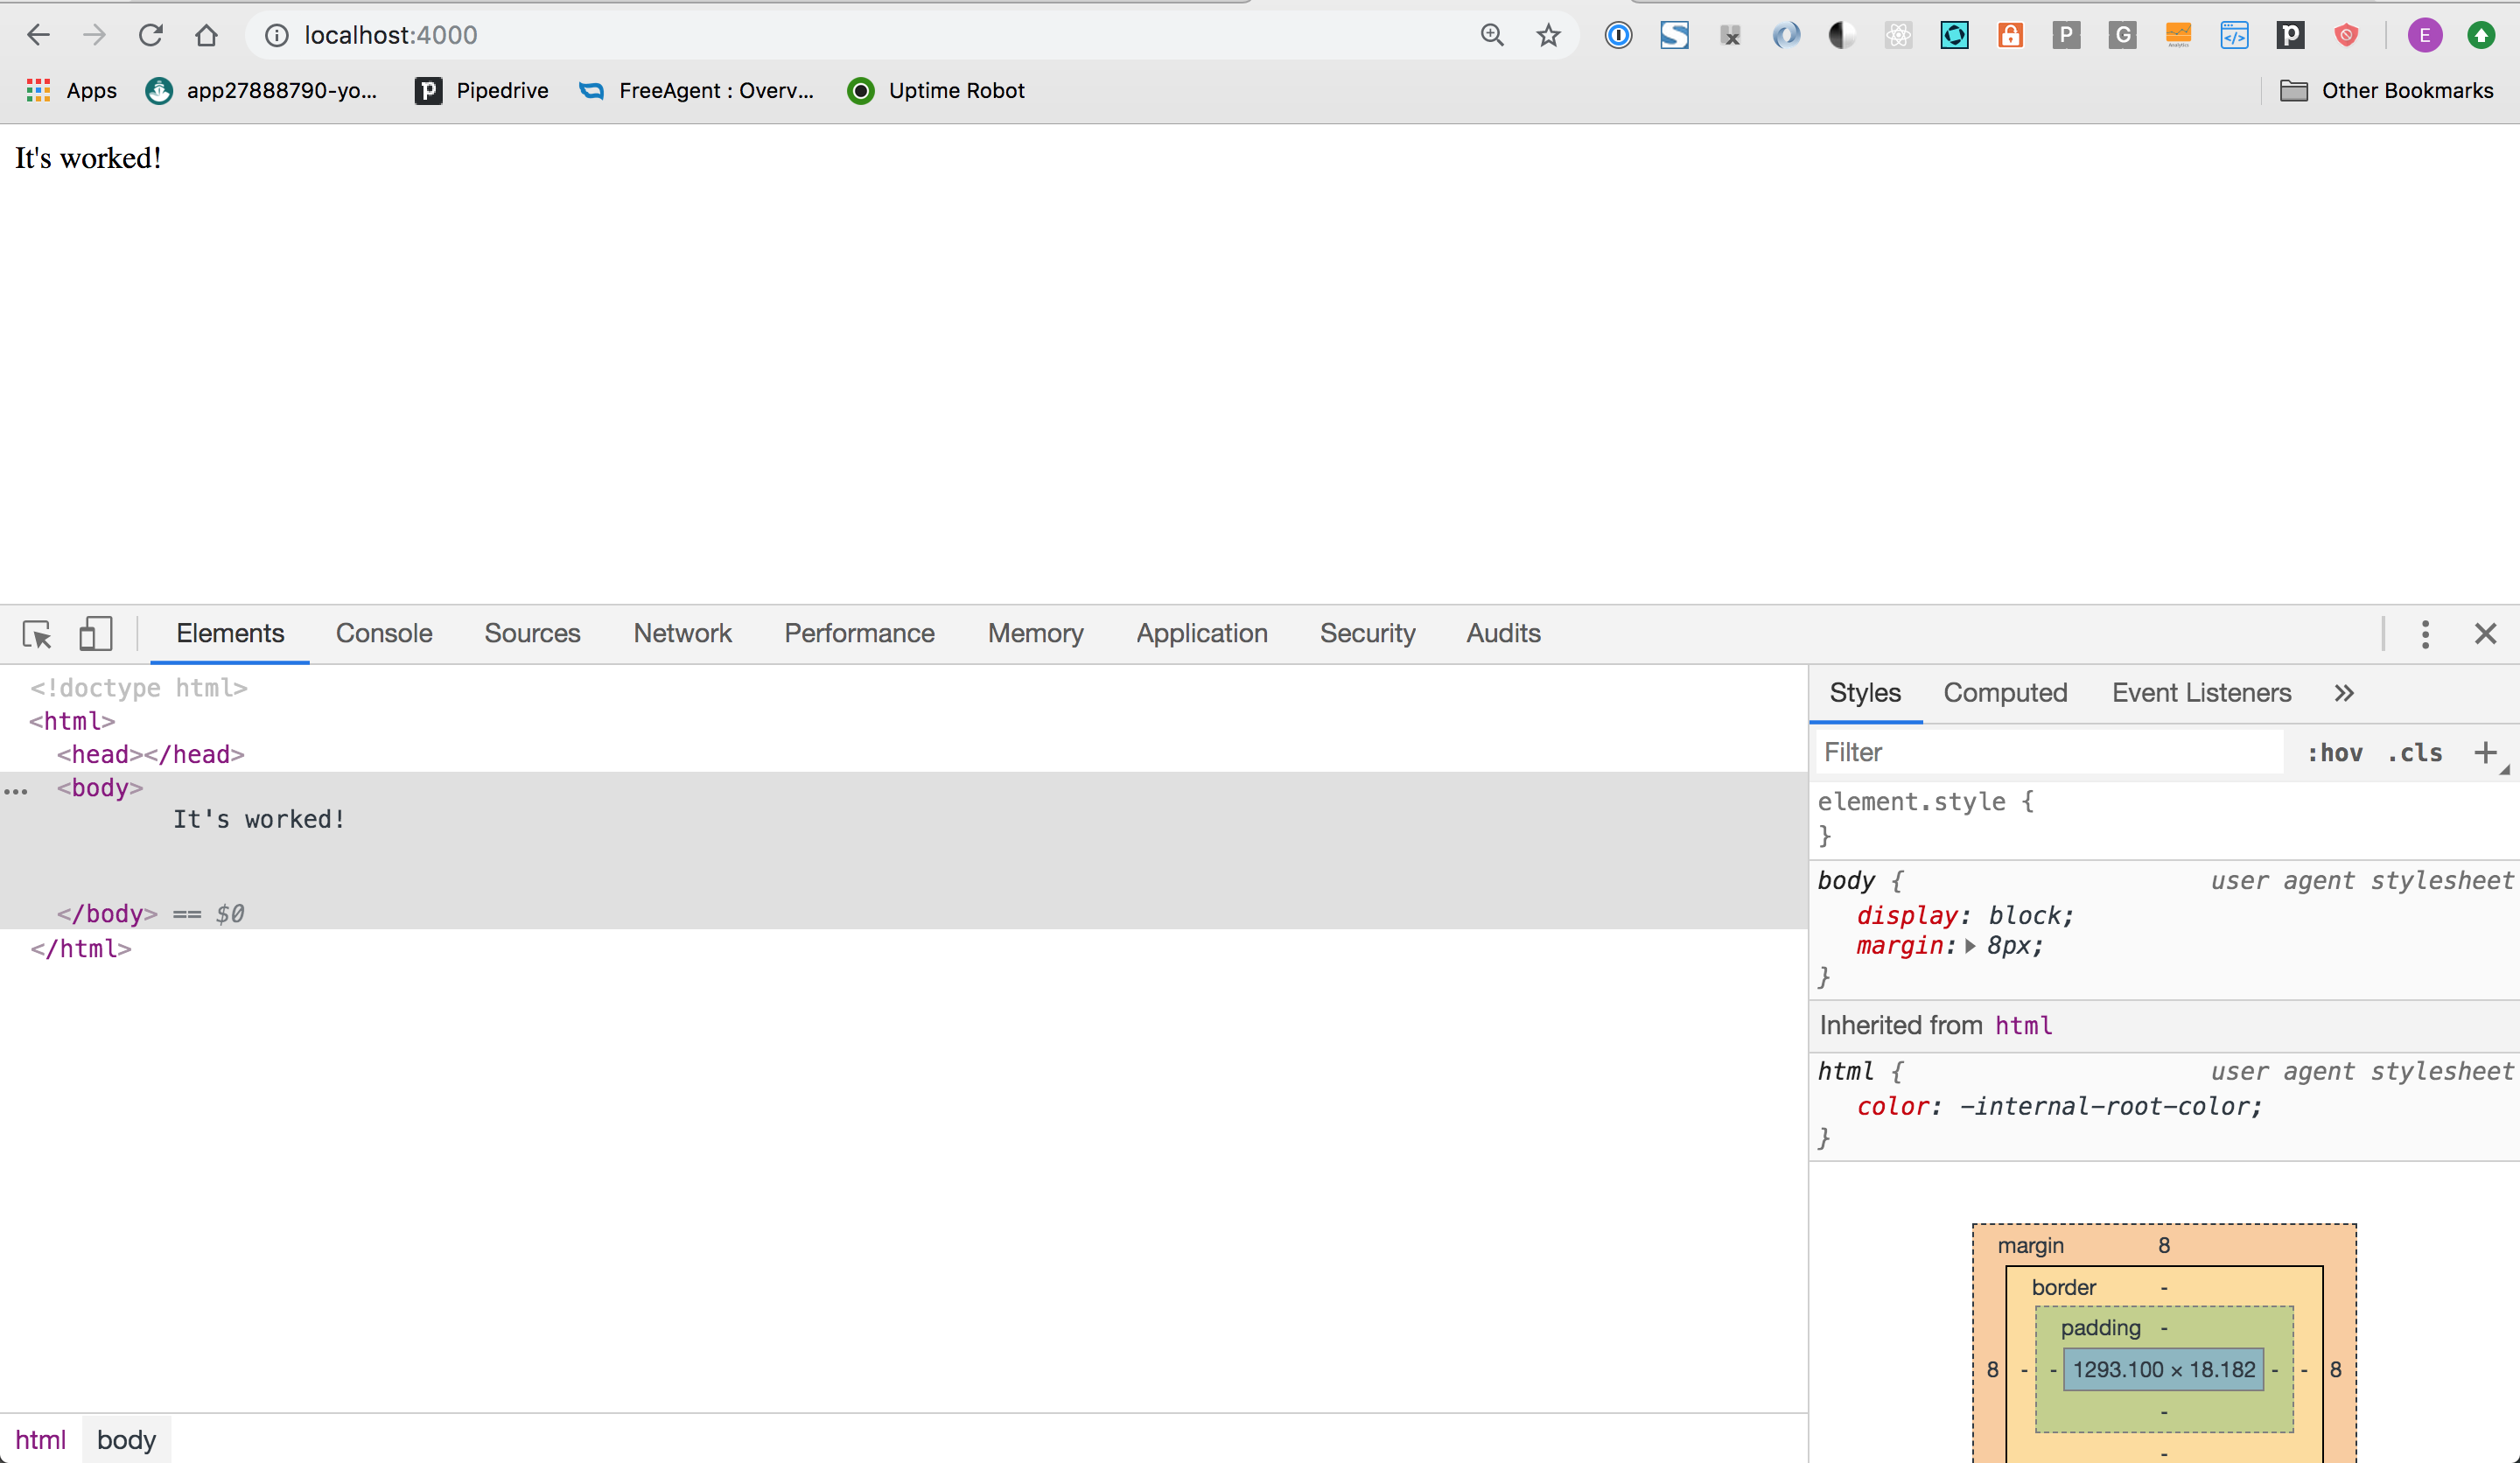This screenshot has height=1463, width=2520.
Task: Go forward in browser history
Action: tap(94, 35)
